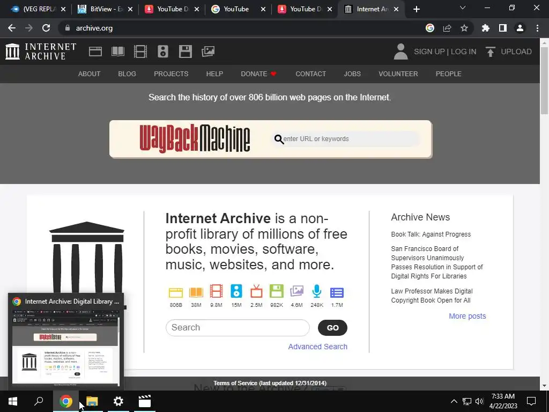Open the Chrome side panel icon
This screenshot has width=549, height=412.
pyautogui.click(x=503, y=28)
